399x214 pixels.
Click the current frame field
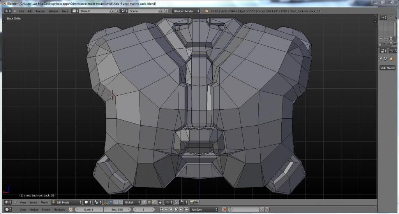coord(144,209)
